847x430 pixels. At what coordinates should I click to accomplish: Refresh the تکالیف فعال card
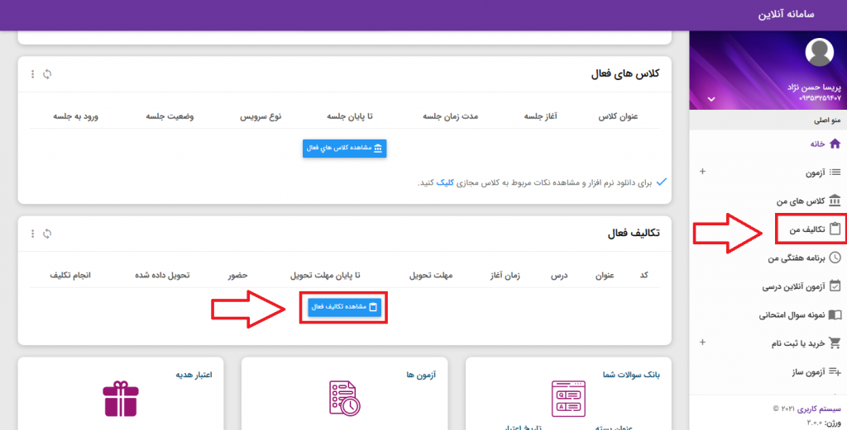(47, 234)
